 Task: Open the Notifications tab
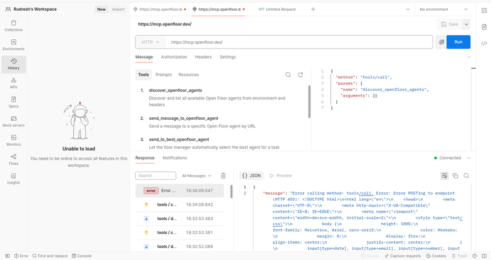pos(175,158)
